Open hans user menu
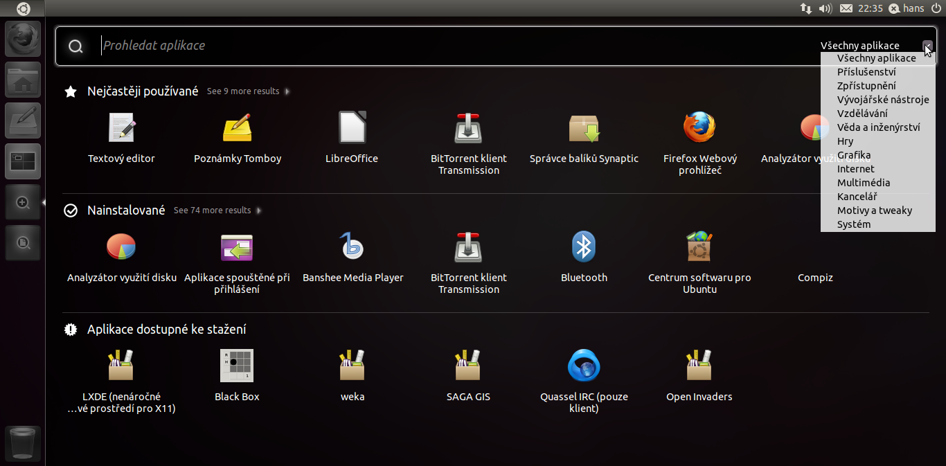The width and height of the screenshot is (946, 466). pos(907,8)
